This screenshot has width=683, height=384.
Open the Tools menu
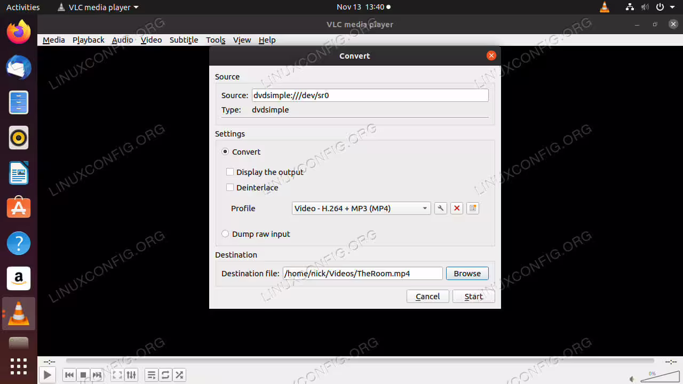tap(216, 40)
